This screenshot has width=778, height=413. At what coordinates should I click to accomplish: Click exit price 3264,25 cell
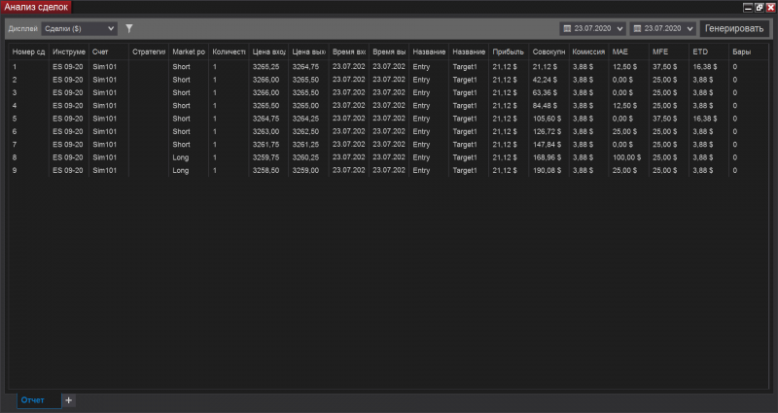pyautogui.click(x=308, y=119)
